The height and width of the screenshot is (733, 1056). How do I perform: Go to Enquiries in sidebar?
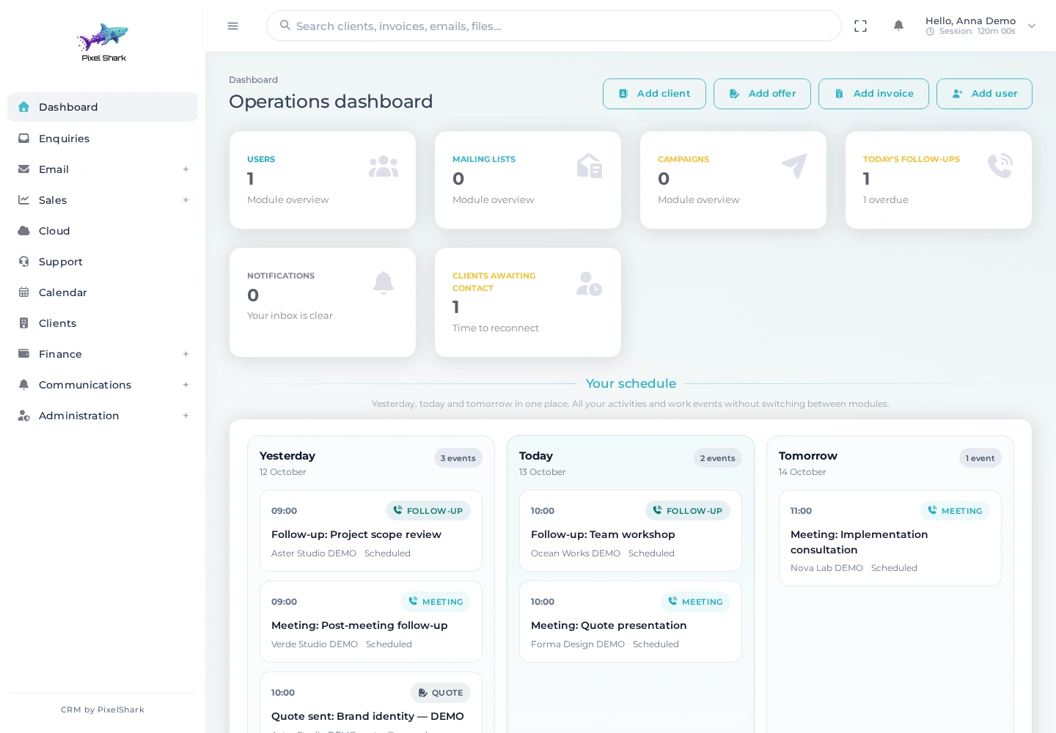103,139
